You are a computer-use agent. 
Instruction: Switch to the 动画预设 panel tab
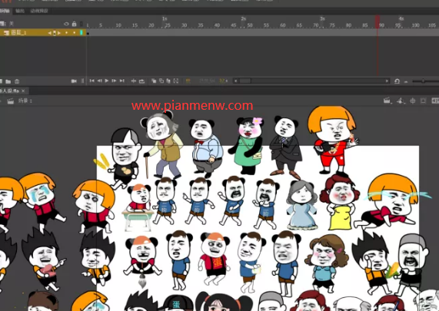39,11
